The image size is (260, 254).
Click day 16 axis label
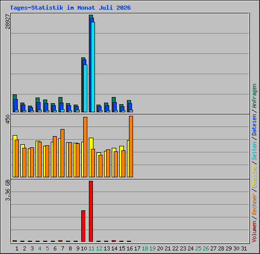pos(129,248)
